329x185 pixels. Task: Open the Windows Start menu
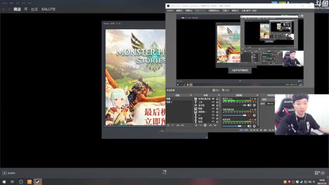pos(4,181)
